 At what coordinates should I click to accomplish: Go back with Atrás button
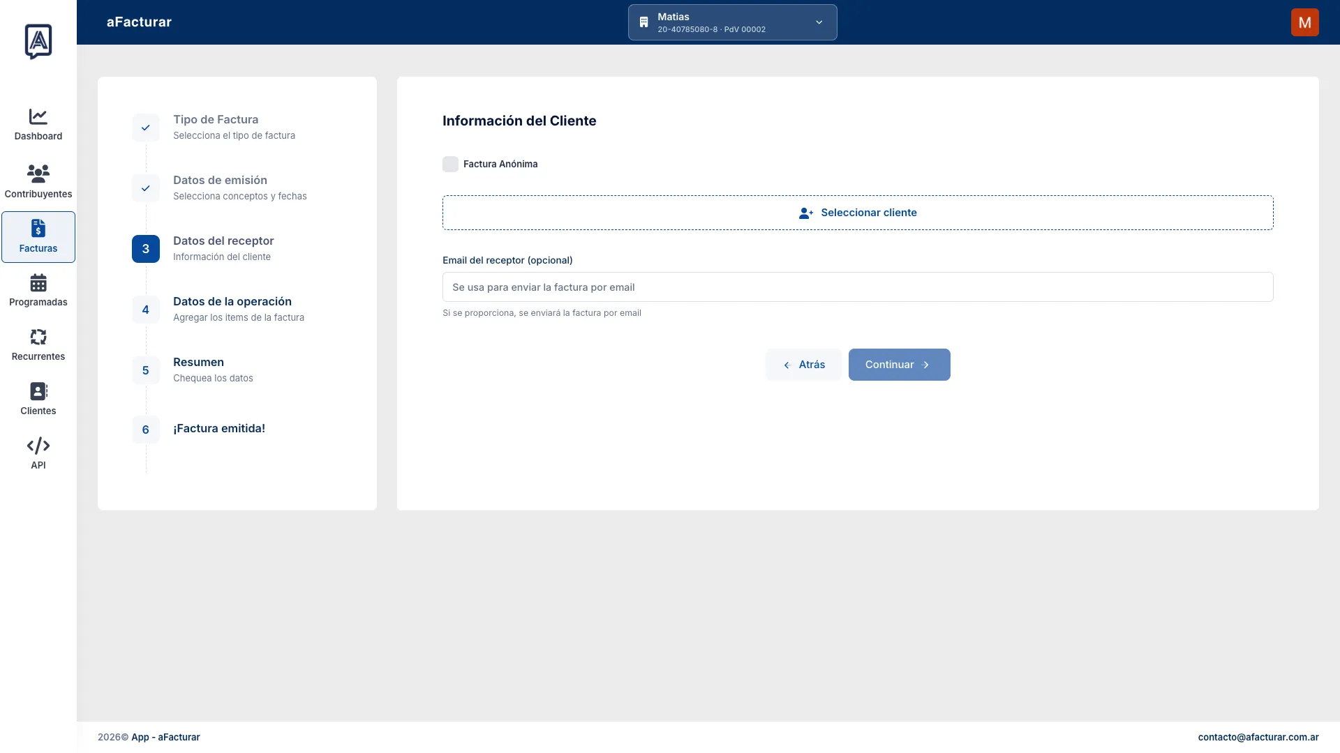tap(803, 365)
